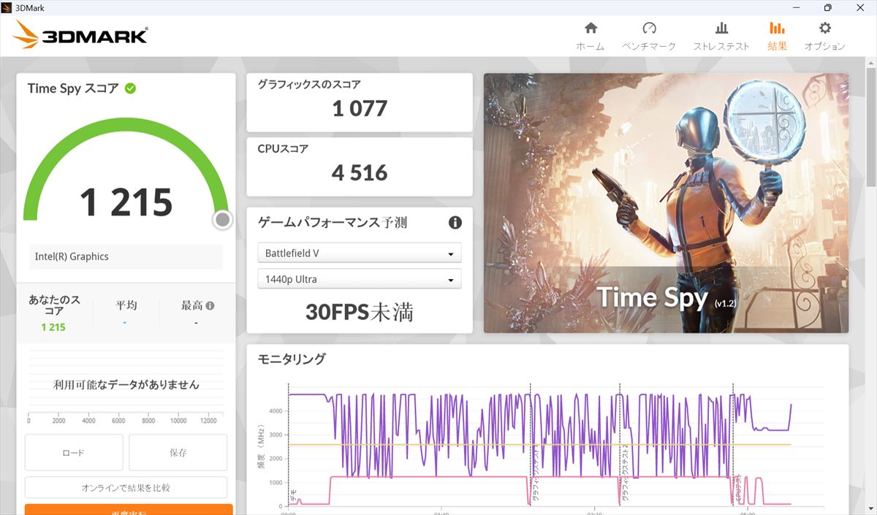
Task: Click the green あなたのスコア value 1 215
Action: pos(53,327)
